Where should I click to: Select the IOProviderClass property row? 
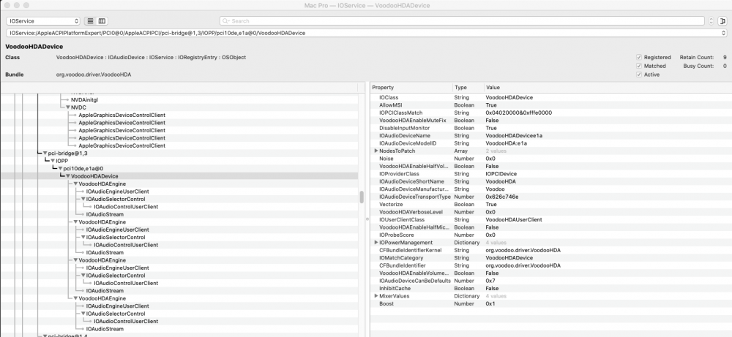pyautogui.click(x=551, y=174)
